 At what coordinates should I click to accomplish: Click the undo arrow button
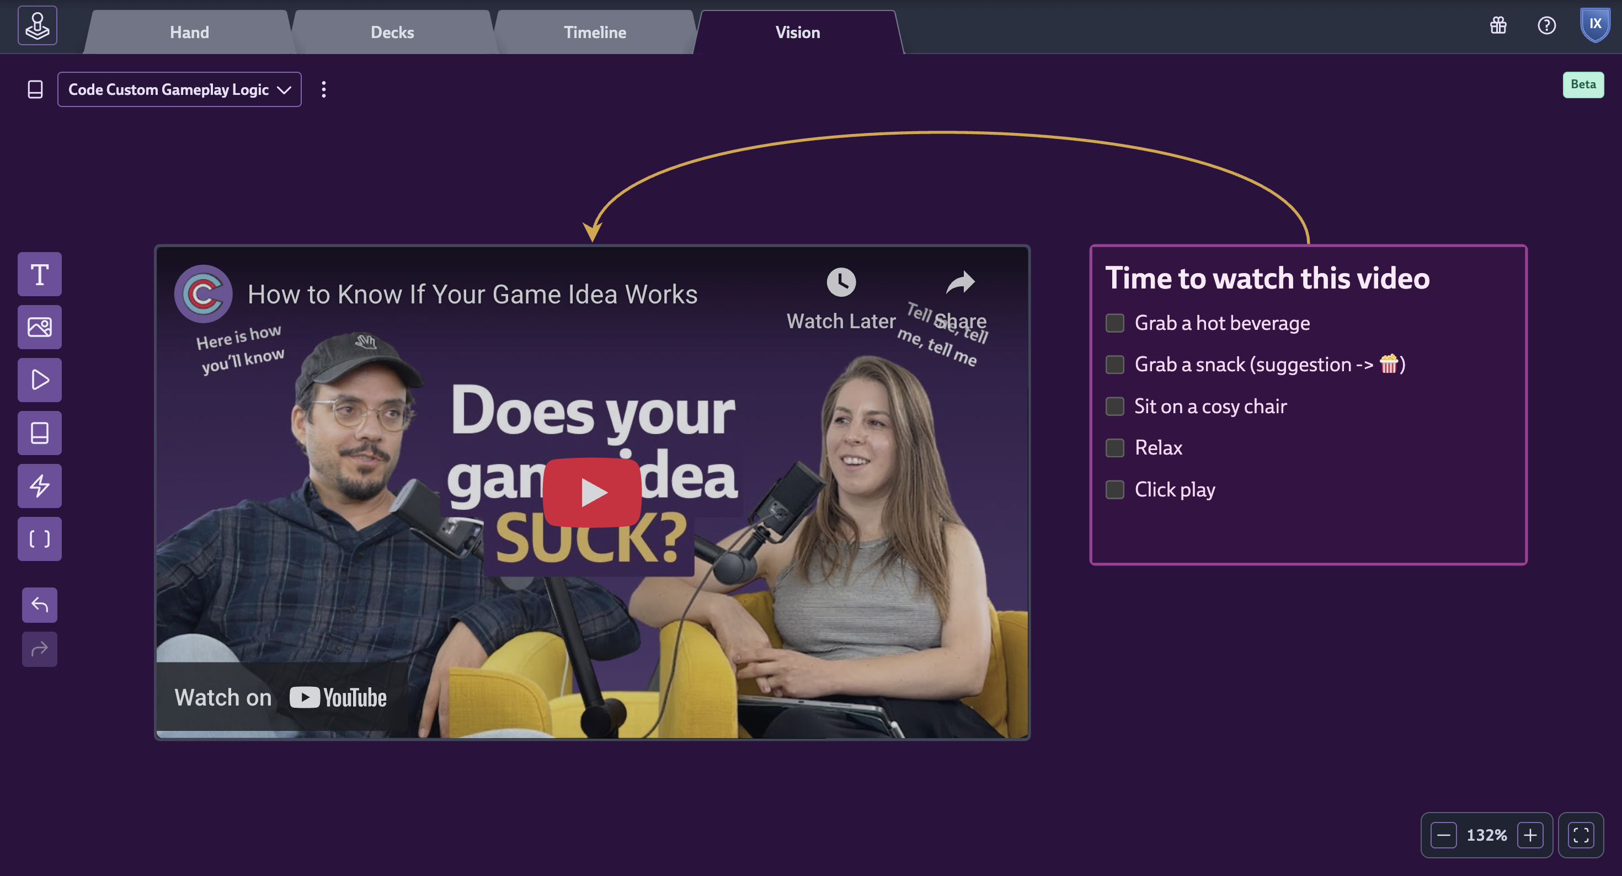pos(40,605)
